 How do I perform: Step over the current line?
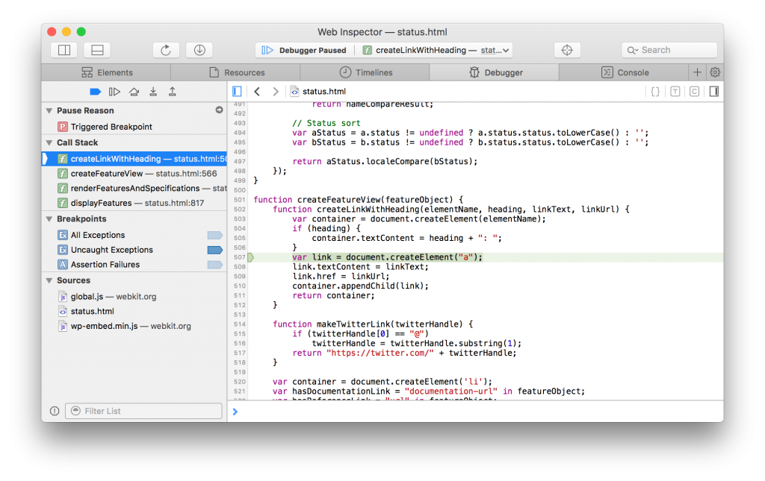tap(134, 91)
